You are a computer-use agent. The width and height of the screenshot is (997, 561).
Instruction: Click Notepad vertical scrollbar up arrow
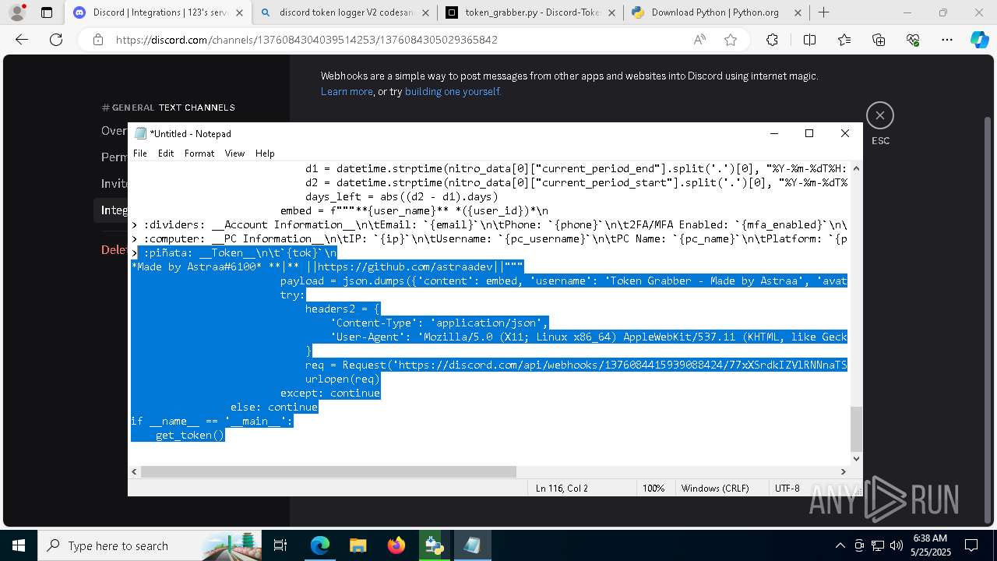tap(856, 168)
